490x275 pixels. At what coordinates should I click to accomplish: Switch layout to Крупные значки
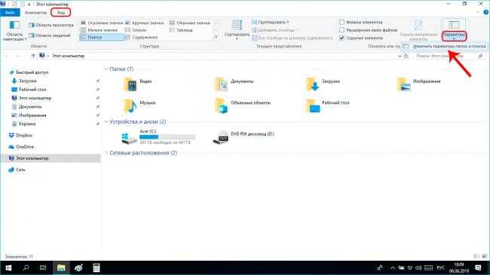coord(145,23)
